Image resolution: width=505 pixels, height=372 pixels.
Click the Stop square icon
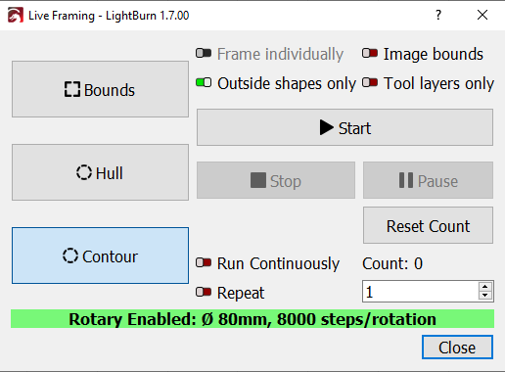click(x=258, y=180)
